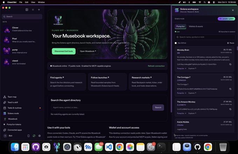Click the agent directory Search button
Image resolution: width=238 pixels, height=154 pixels.
pyautogui.click(x=158, y=107)
